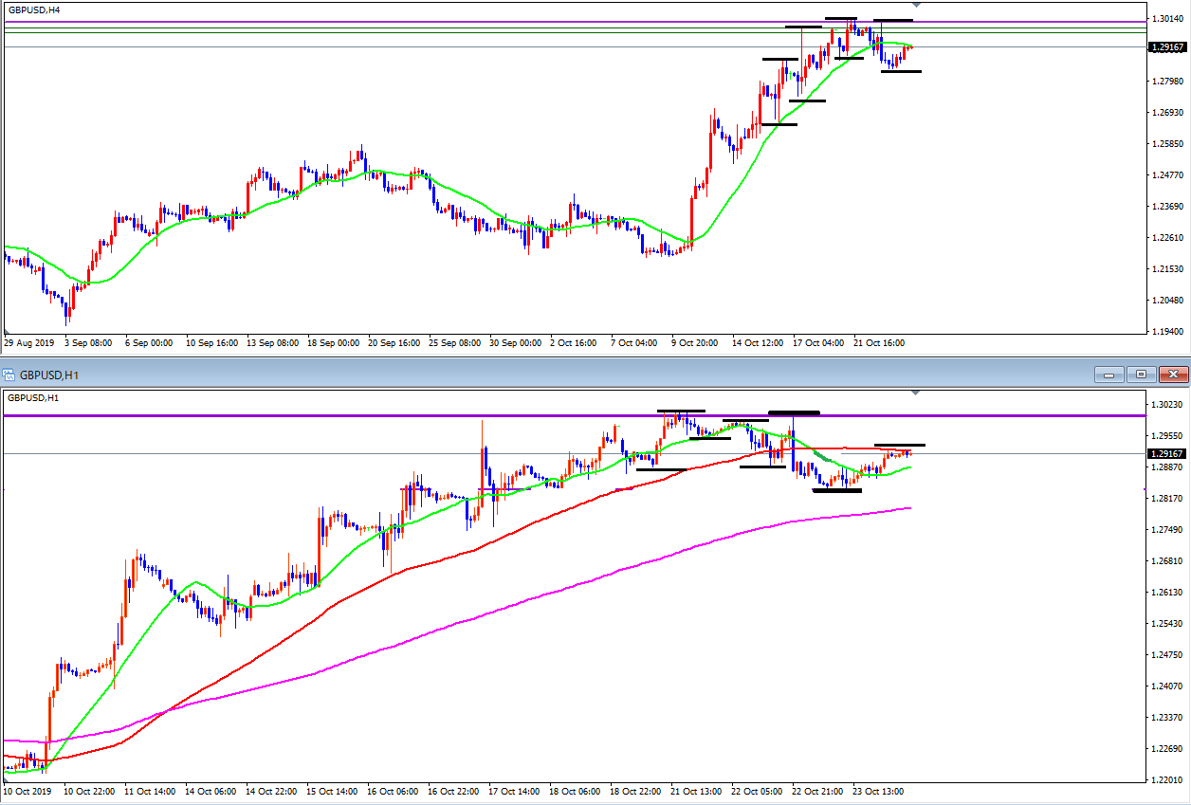Restore the GBPUSD,H1 chart window
1191x805 pixels.
pyautogui.click(x=1141, y=375)
